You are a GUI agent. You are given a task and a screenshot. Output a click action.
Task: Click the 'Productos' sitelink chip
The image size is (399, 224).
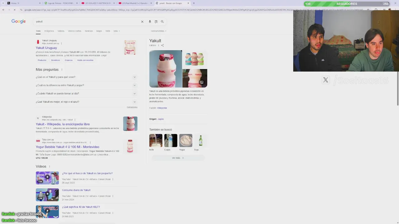click(x=42, y=60)
